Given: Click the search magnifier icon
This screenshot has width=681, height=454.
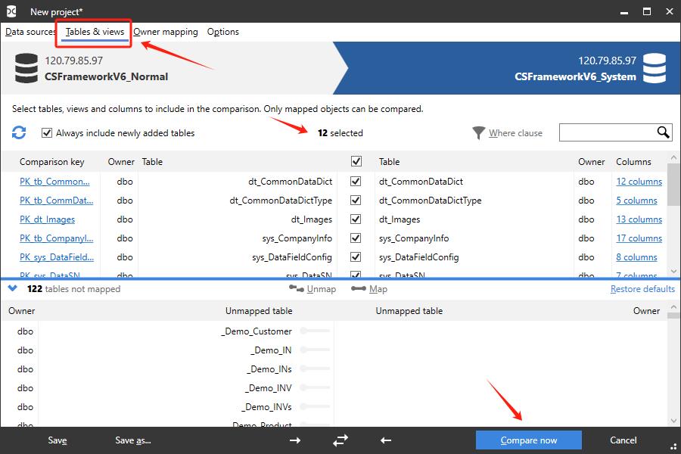Looking at the screenshot, I should pyautogui.click(x=663, y=132).
